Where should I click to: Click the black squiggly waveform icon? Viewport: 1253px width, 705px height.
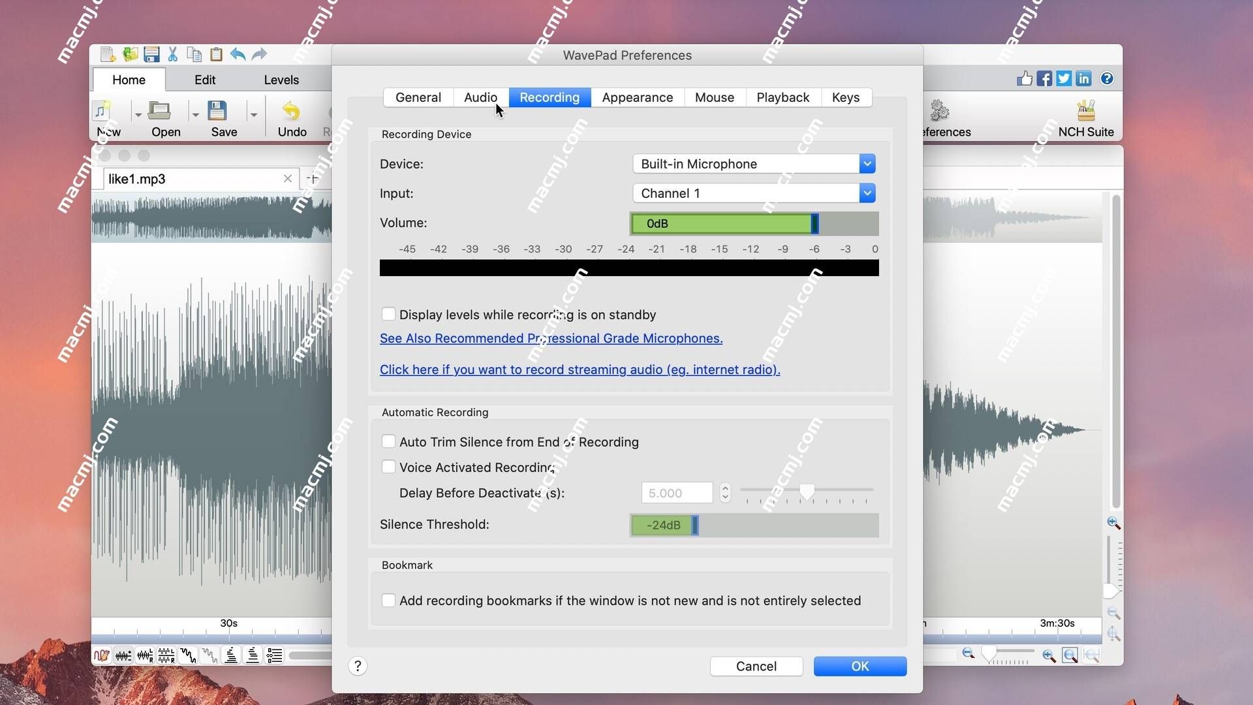pyautogui.click(x=188, y=655)
